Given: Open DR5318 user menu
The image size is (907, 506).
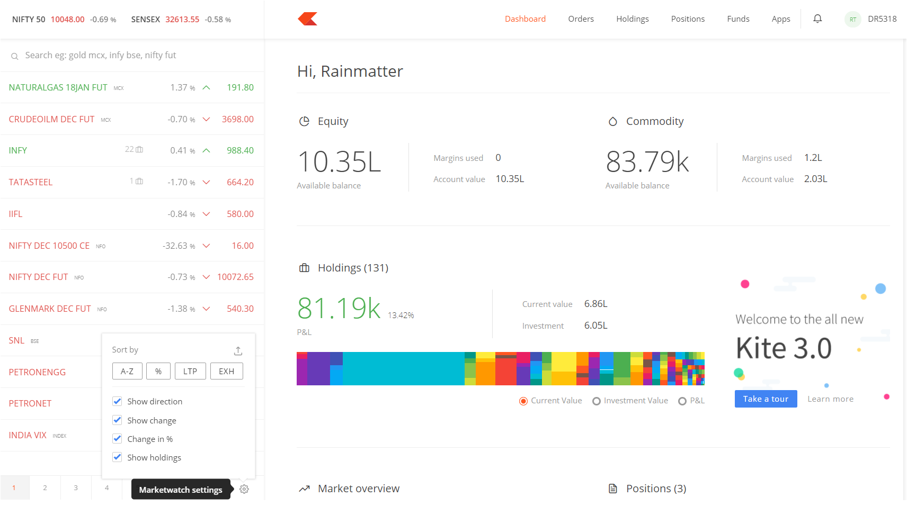Looking at the screenshot, I should [882, 19].
